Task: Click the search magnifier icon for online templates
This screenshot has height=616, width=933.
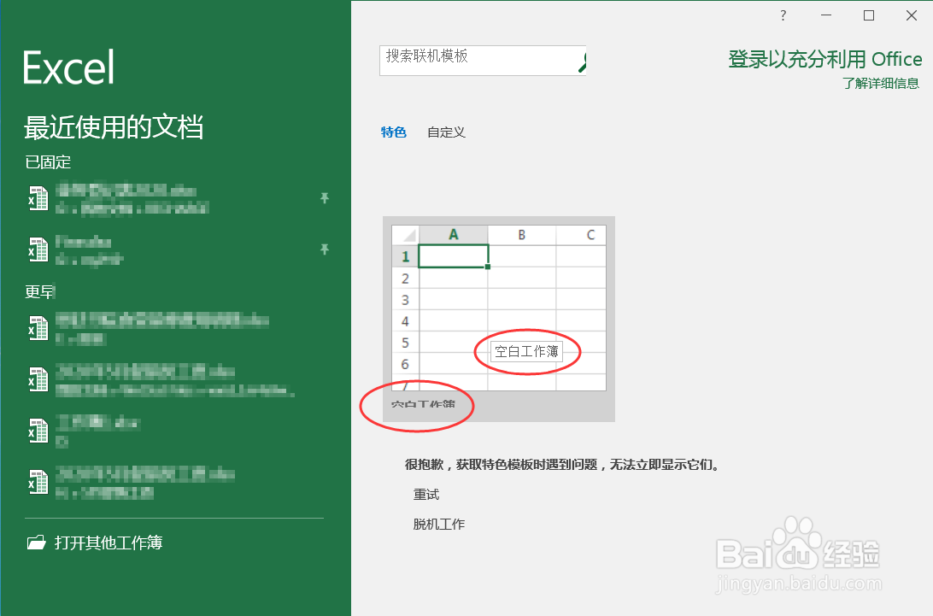Action: (583, 62)
